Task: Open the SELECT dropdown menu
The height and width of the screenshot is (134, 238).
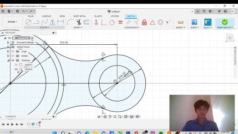Action: point(208,28)
